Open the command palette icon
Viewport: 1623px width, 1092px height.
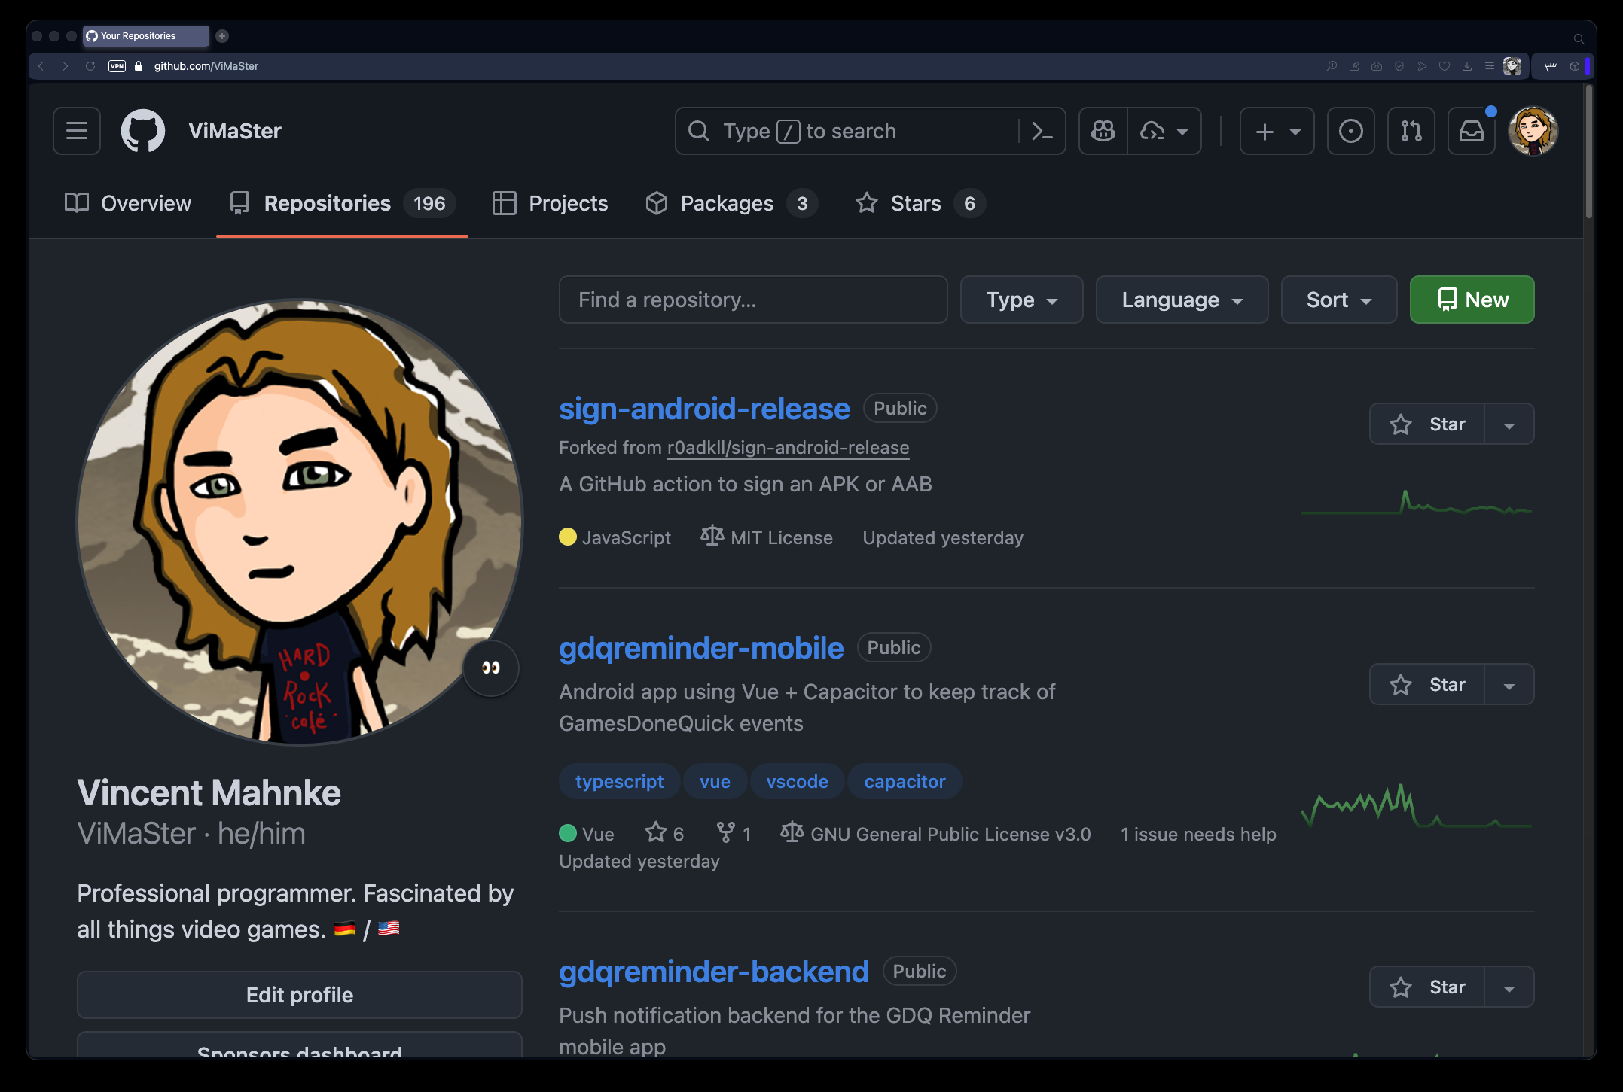pyautogui.click(x=1042, y=131)
